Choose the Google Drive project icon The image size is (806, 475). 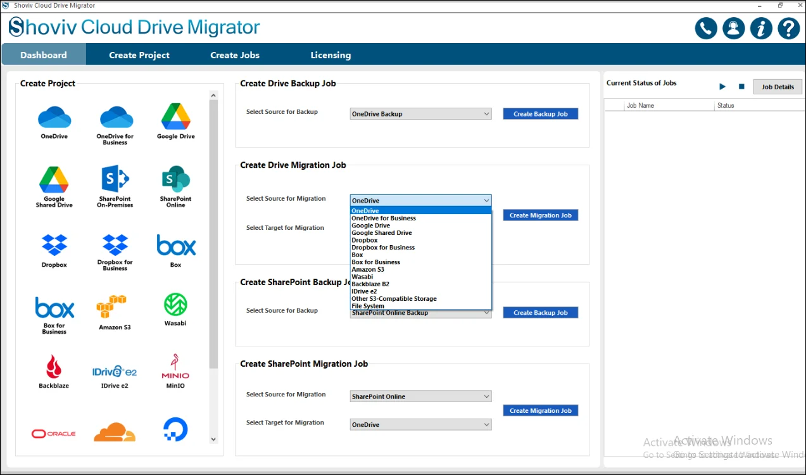tap(176, 117)
